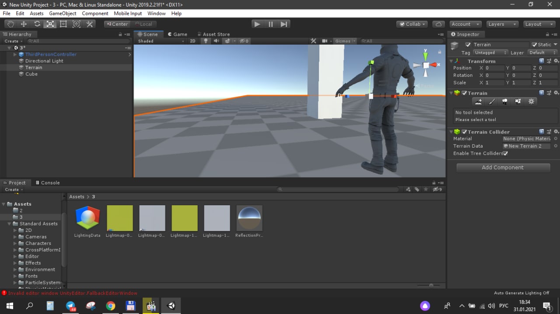This screenshot has width=560, height=314.
Task: Toggle the 2D scene view mode
Action: pos(192,41)
